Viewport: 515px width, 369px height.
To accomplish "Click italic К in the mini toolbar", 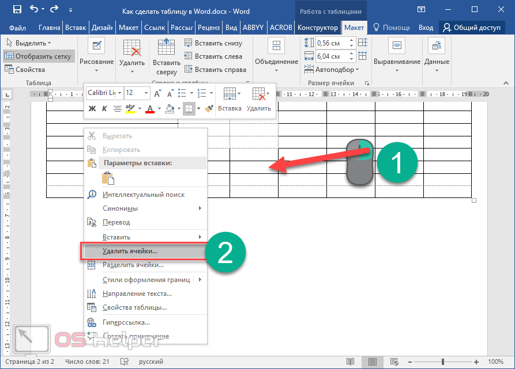I will 104,108.
